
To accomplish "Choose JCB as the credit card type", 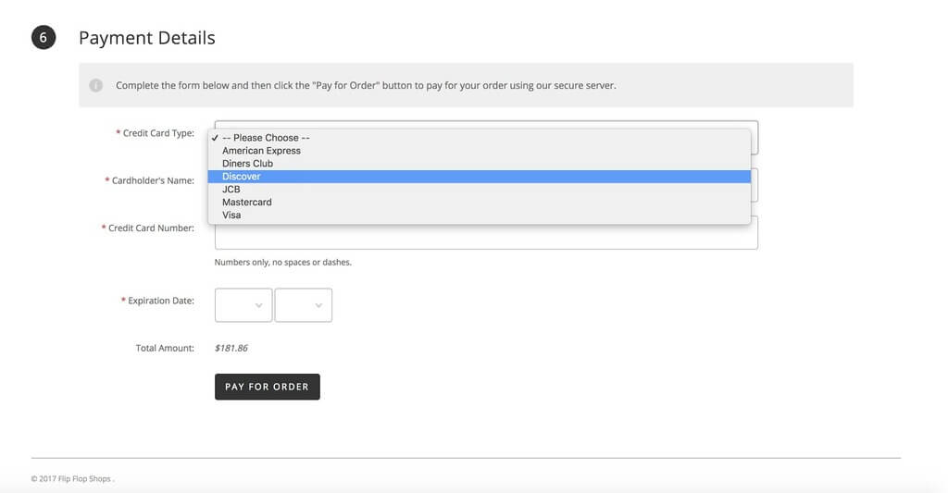I will pos(231,190).
